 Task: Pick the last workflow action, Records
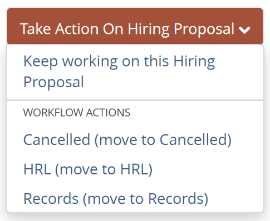[x=135, y=199]
